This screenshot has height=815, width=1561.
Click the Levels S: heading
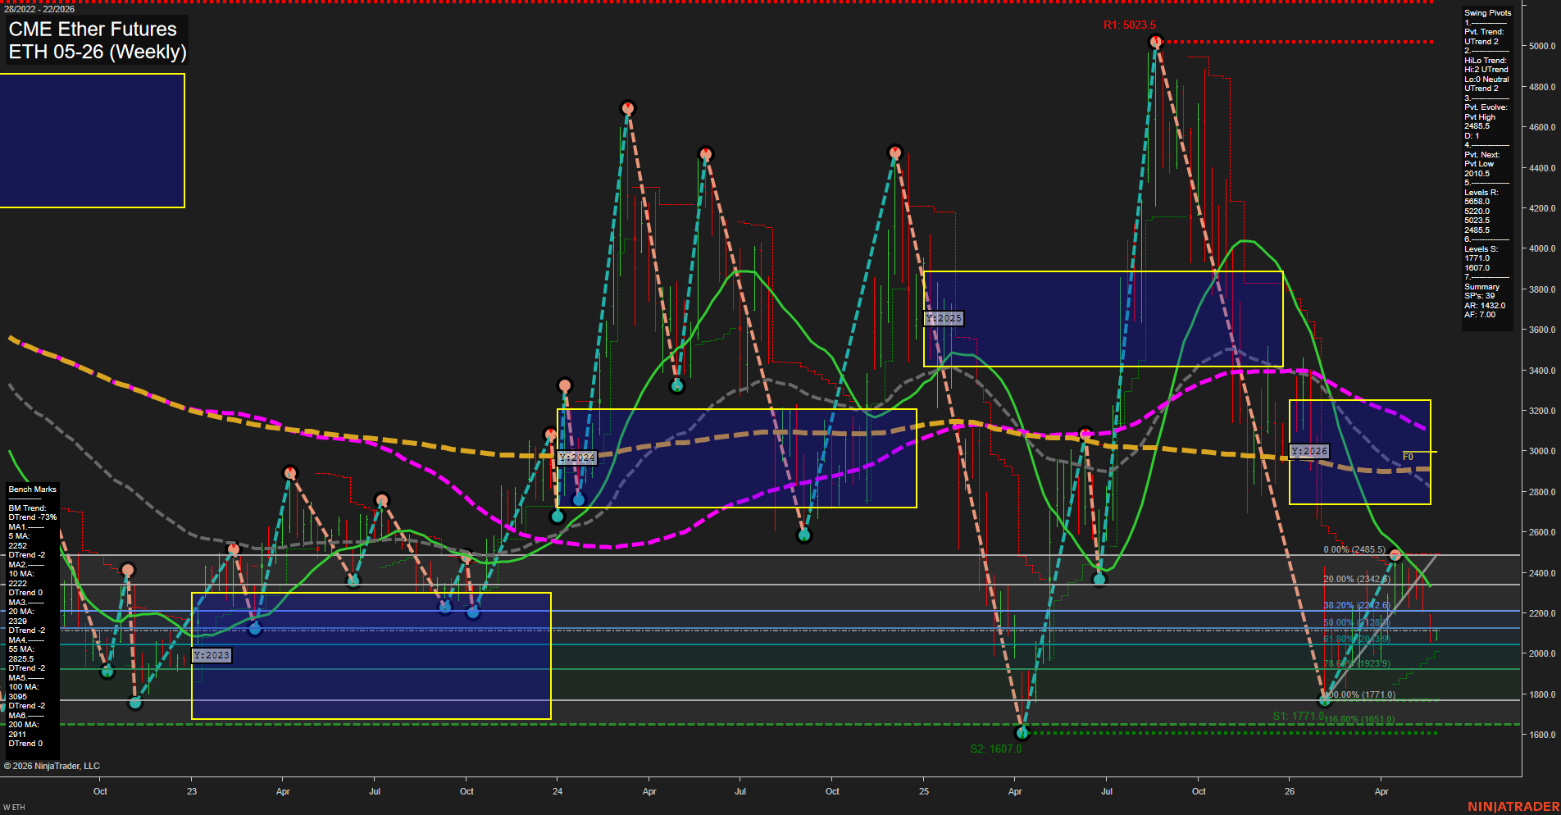[1481, 249]
